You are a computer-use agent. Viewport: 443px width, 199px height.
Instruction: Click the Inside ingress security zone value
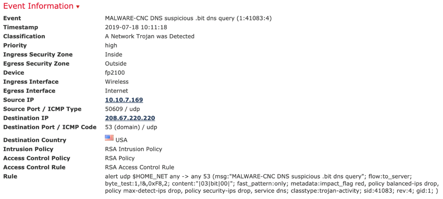pyautogui.click(x=113, y=55)
